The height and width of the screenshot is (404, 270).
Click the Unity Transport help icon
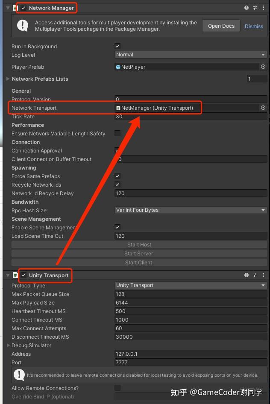click(247, 275)
